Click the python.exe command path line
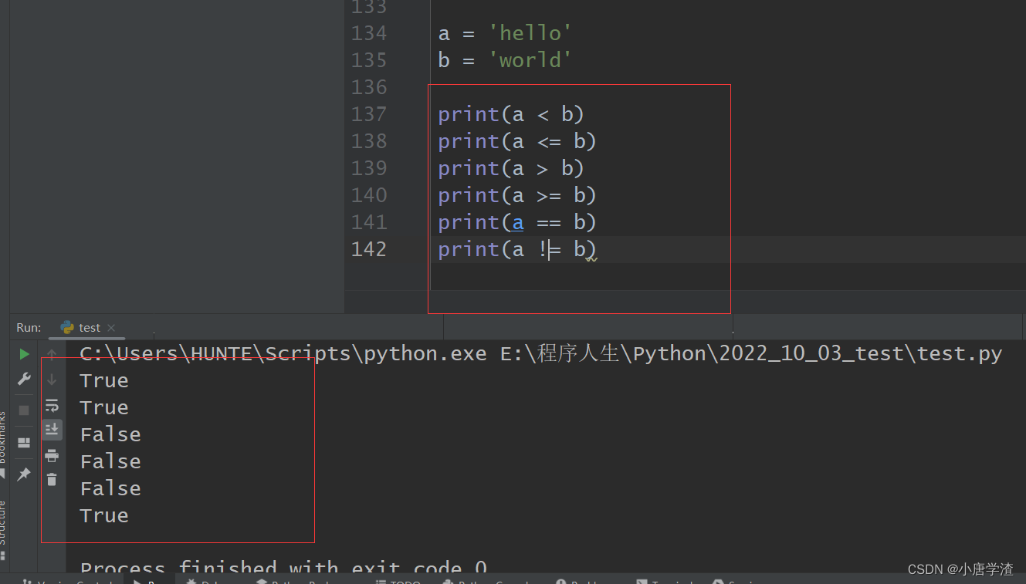This screenshot has width=1026, height=584. tap(540, 354)
